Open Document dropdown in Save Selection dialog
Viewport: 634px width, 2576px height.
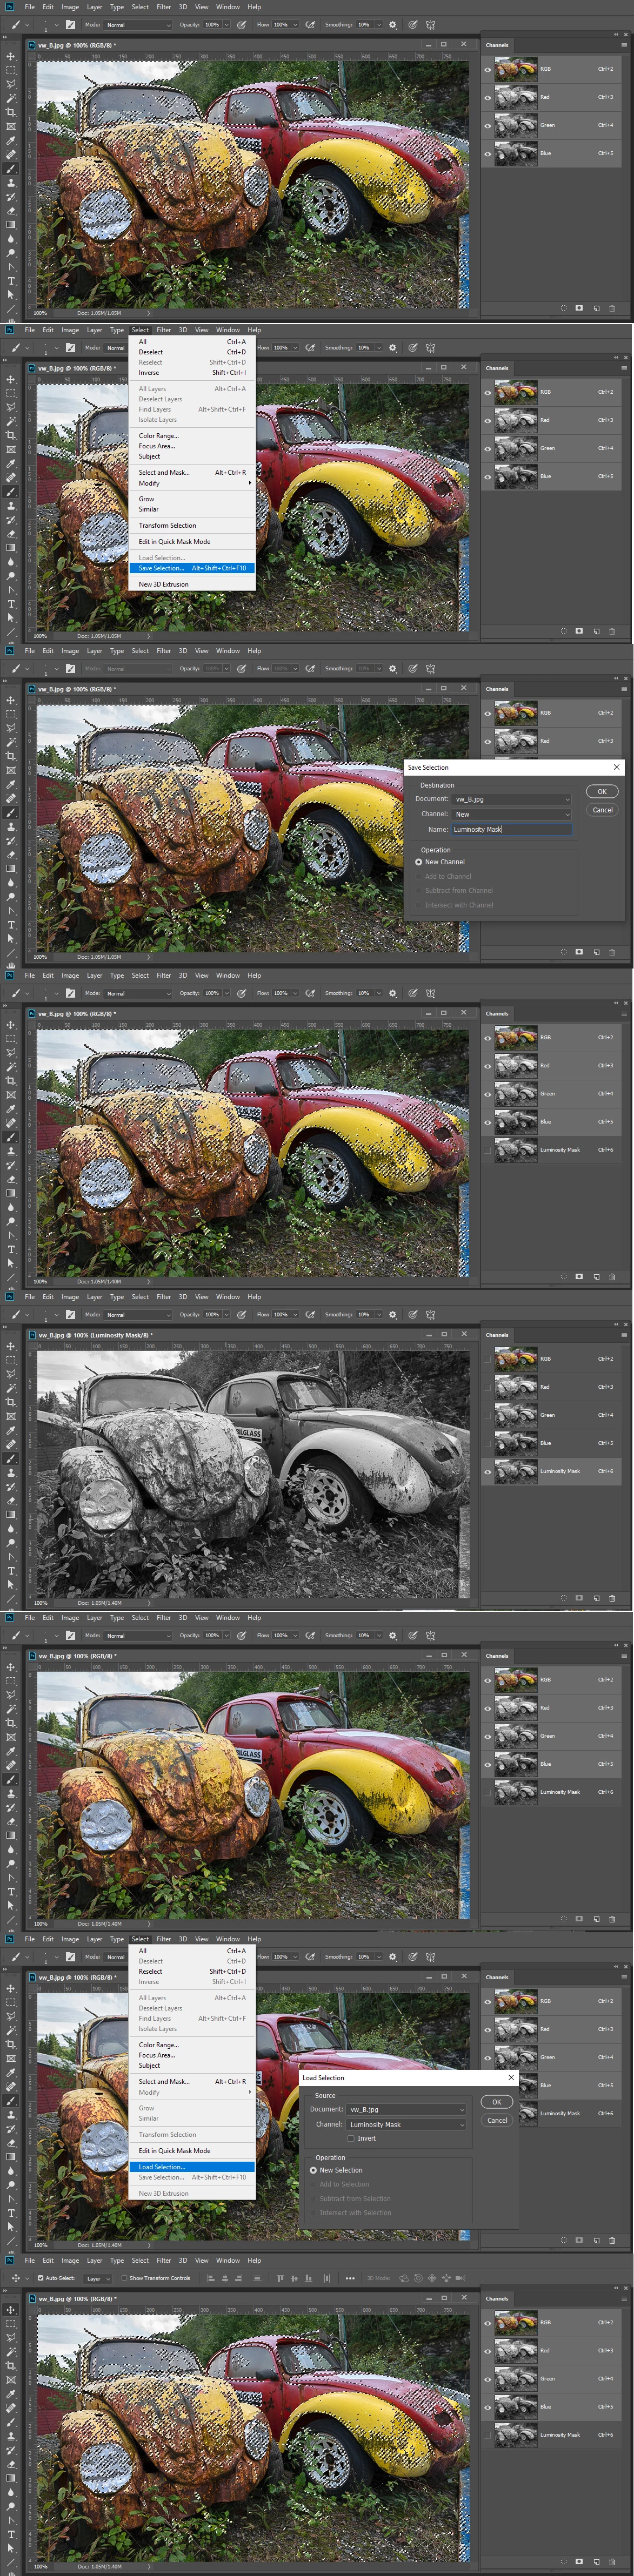[x=511, y=799]
